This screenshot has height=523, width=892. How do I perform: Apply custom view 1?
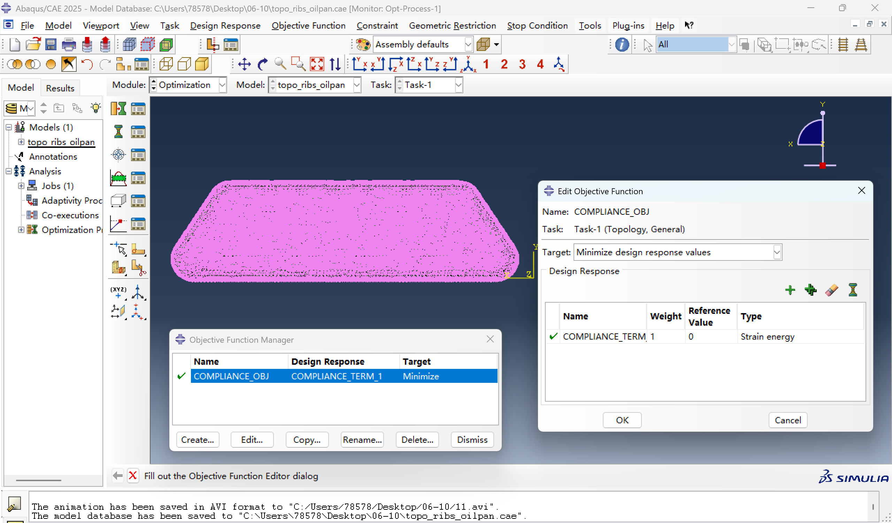coord(486,65)
